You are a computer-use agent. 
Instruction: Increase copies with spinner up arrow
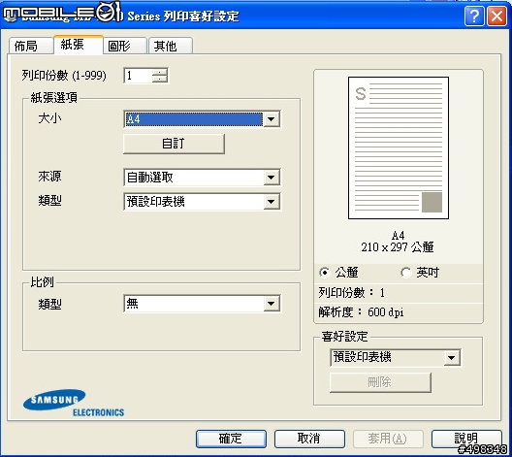160,72
